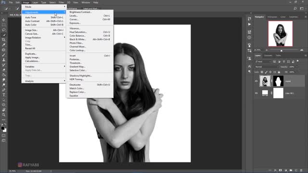Select the Quick Selection tool in toolbox

(3, 35)
